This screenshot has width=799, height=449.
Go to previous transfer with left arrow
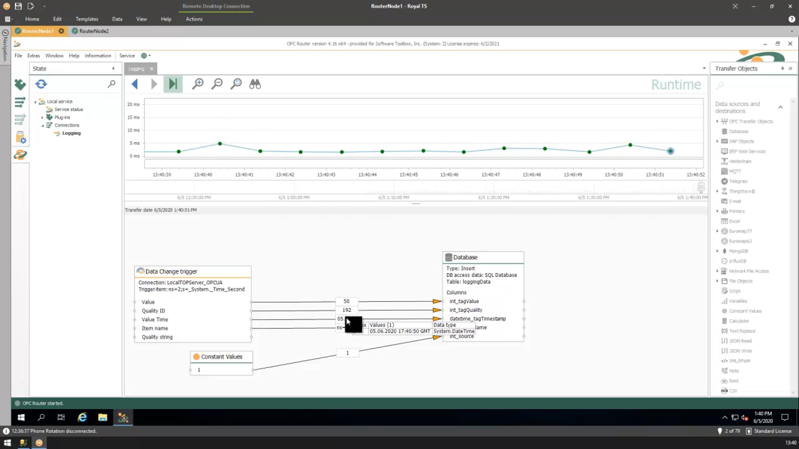coord(135,84)
